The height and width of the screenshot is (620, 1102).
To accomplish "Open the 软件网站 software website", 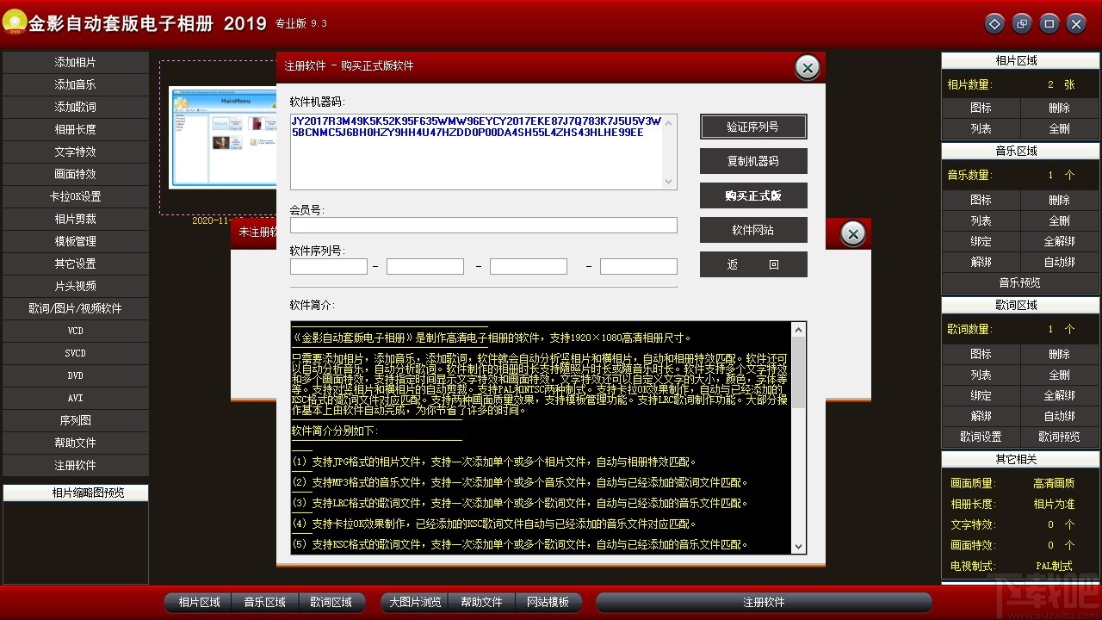I will (x=753, y=230).
